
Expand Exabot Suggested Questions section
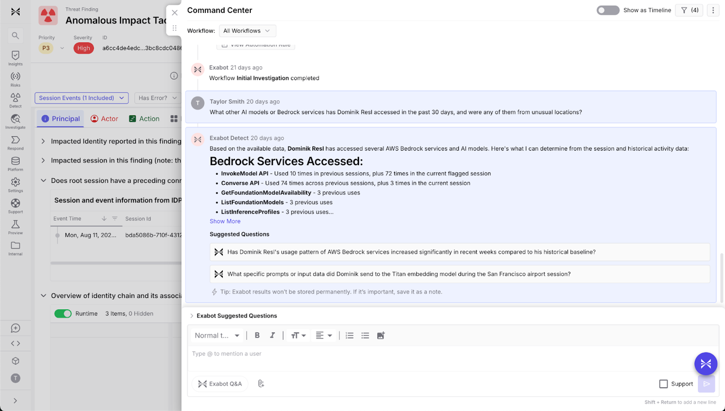(x=233, y=316)
